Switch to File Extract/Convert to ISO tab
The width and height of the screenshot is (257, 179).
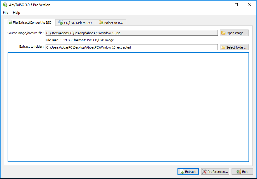click(x=30, y=23)
